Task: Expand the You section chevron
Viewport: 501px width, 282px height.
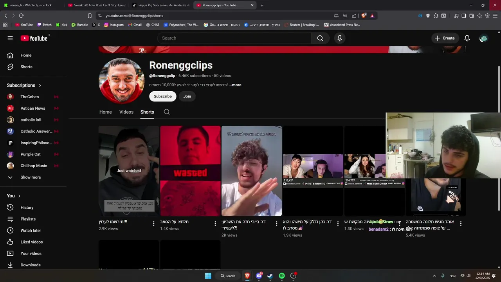Action: pyautogui.click(x=19, y=196)
